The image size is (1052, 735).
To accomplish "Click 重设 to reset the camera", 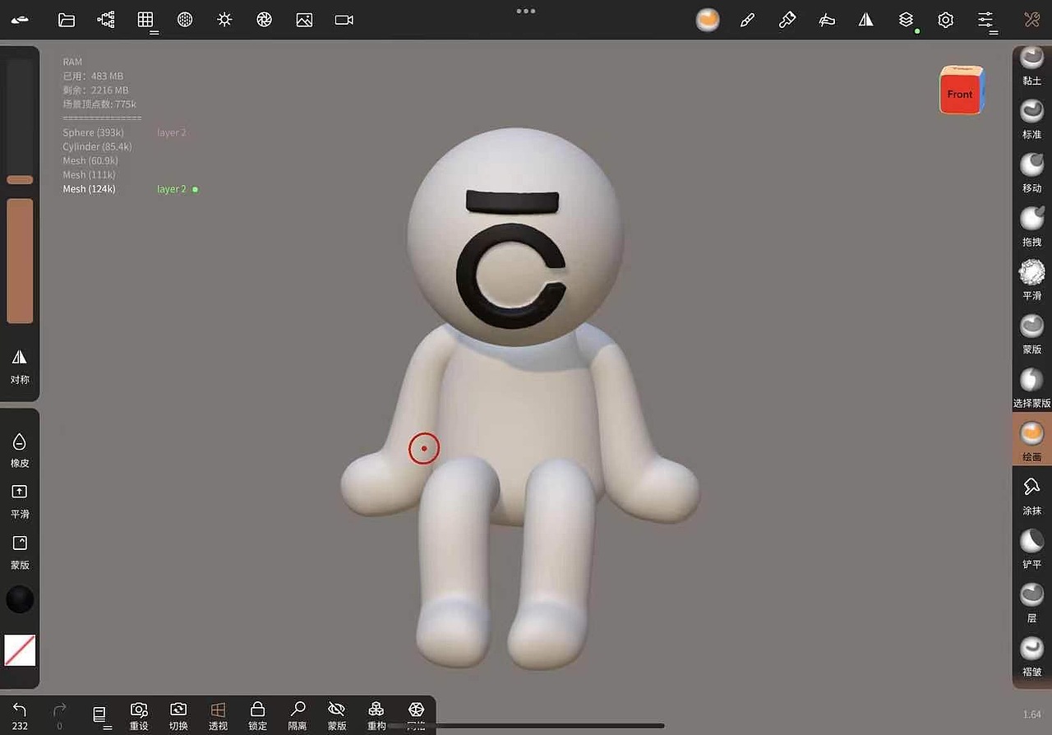I will [139, 715].
